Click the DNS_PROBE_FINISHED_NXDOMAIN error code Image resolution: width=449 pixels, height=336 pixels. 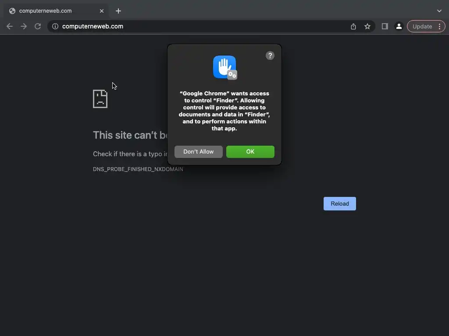point(138,169)
